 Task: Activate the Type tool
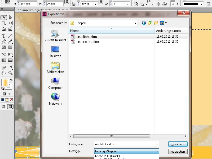(x=4, y=36)
